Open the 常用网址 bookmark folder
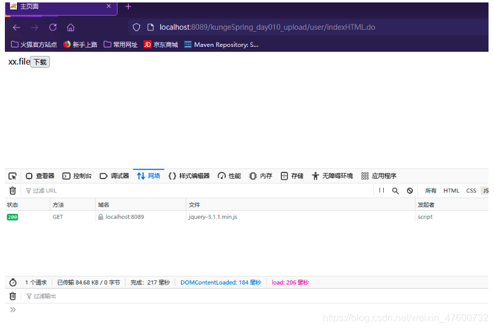 pyautogui.click(x=121, y=44)
